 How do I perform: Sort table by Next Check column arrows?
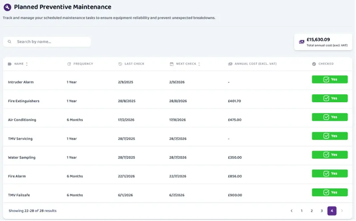tap(199, 64)
